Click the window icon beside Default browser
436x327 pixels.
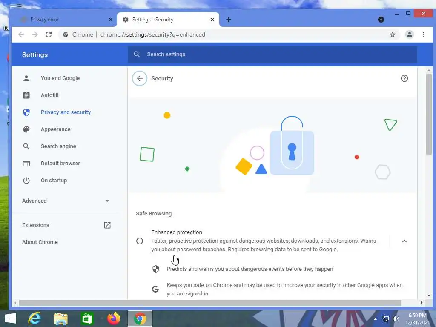click(x=26, y=163)
